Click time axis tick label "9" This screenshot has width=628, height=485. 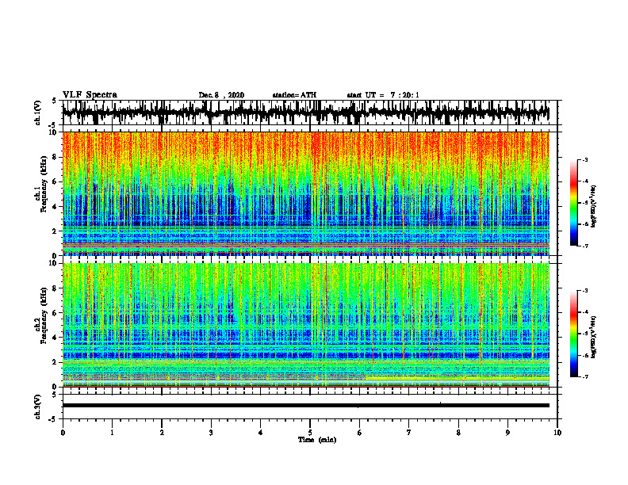pos(507,433)
